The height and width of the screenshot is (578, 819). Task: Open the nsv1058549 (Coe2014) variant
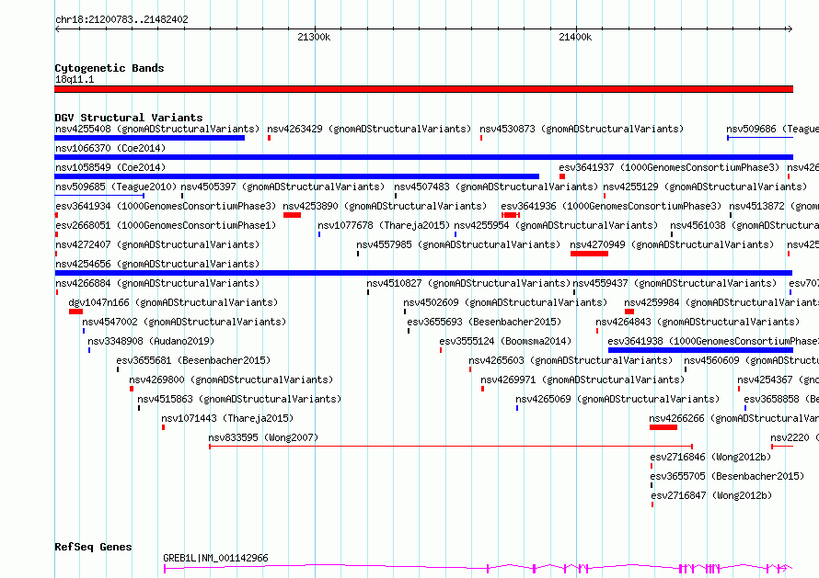coord(110,167)
